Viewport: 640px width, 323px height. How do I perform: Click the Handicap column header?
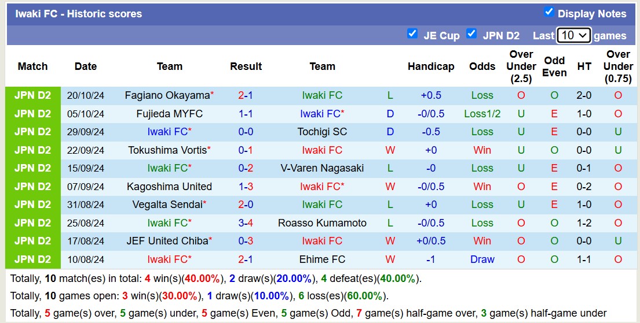click(x=430, y=66)
